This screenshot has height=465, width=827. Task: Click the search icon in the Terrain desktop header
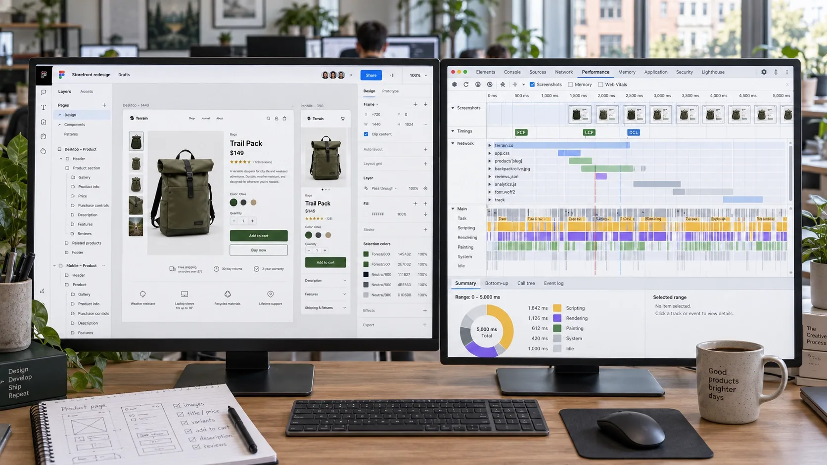(269, 119)
